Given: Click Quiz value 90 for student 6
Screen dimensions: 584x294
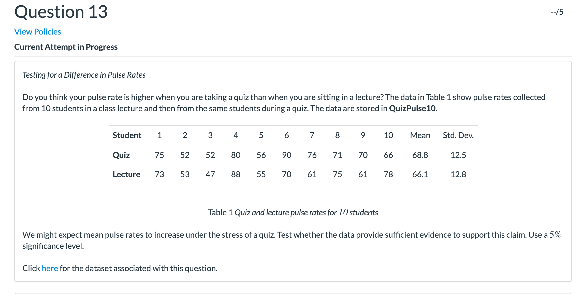Looking at the screenshot, I should pos(287,155).
